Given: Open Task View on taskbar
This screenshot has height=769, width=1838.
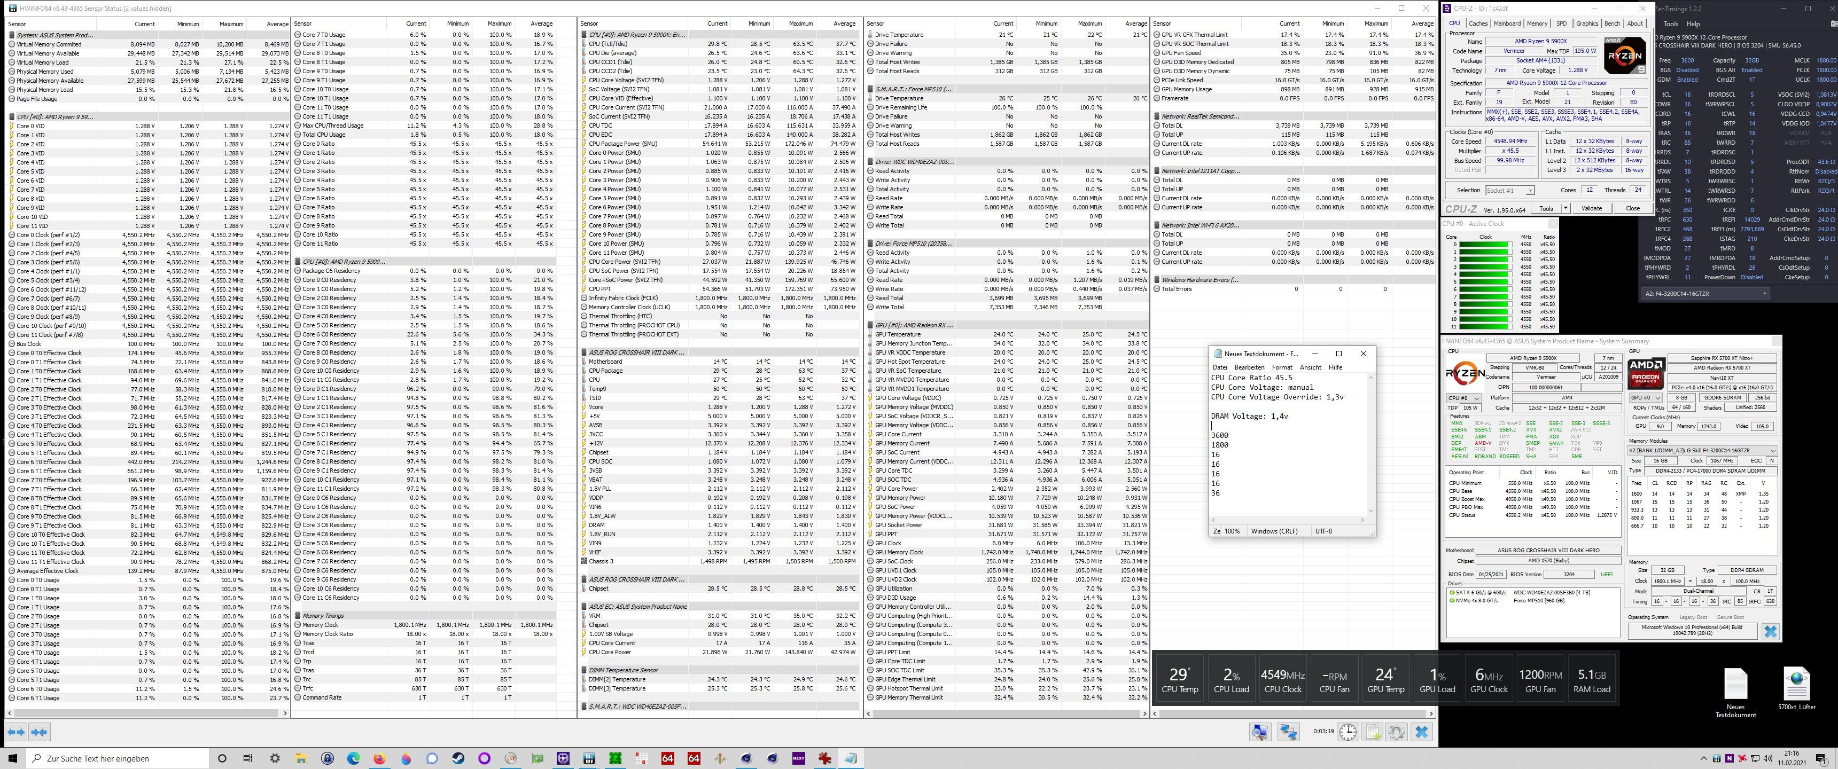Looking at the screenshot, I should (x=247, y=758).
